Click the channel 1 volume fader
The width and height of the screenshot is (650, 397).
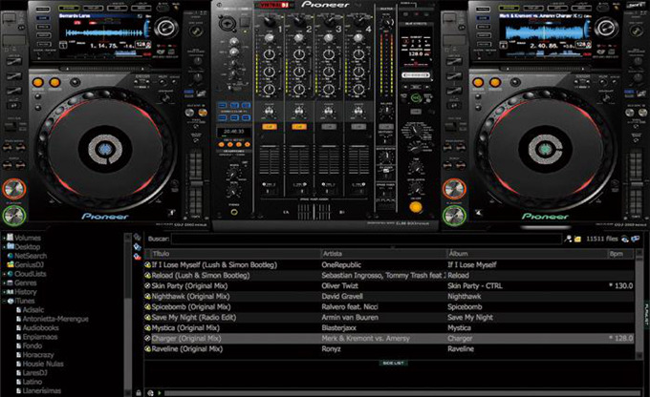[x=269, y=161]
